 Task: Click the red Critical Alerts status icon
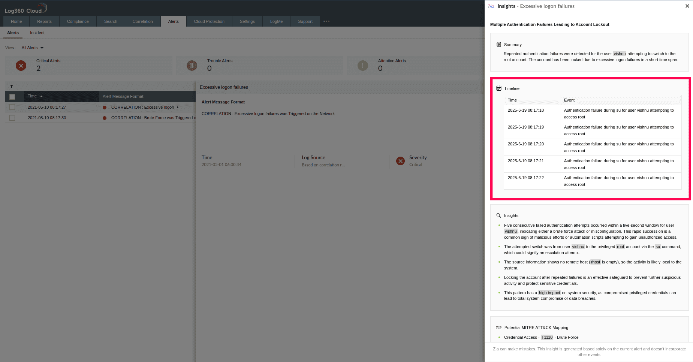[x=21, y=66]
